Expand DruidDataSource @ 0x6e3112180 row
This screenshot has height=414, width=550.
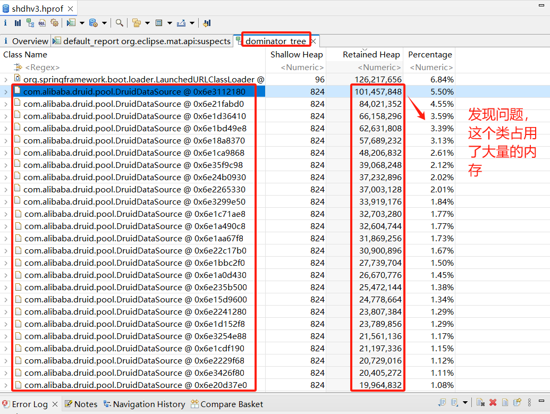pos(6,92)
